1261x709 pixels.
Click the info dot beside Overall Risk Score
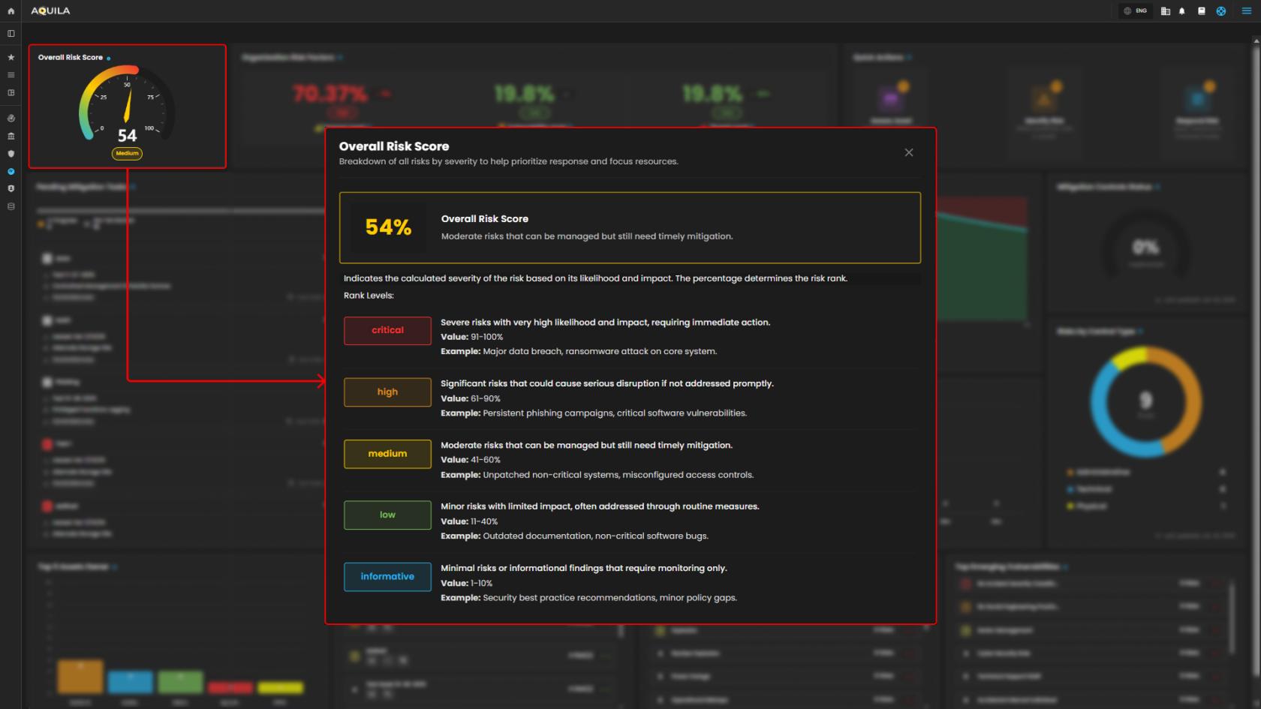109,58
